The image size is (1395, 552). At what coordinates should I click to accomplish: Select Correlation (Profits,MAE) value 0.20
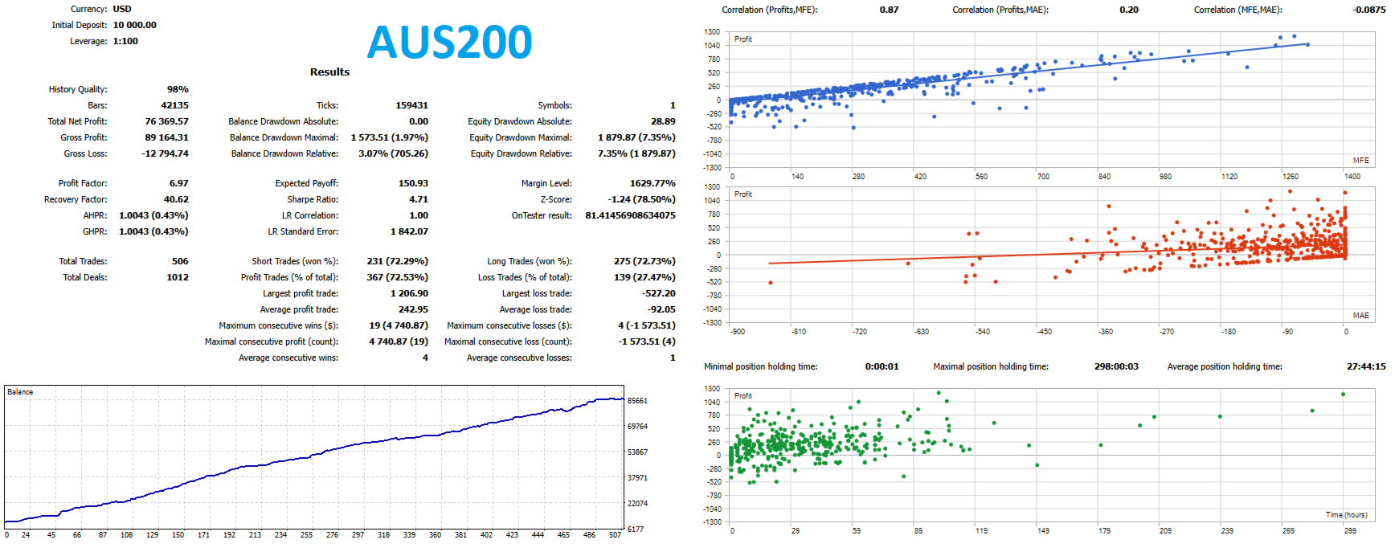(1128, 10)
